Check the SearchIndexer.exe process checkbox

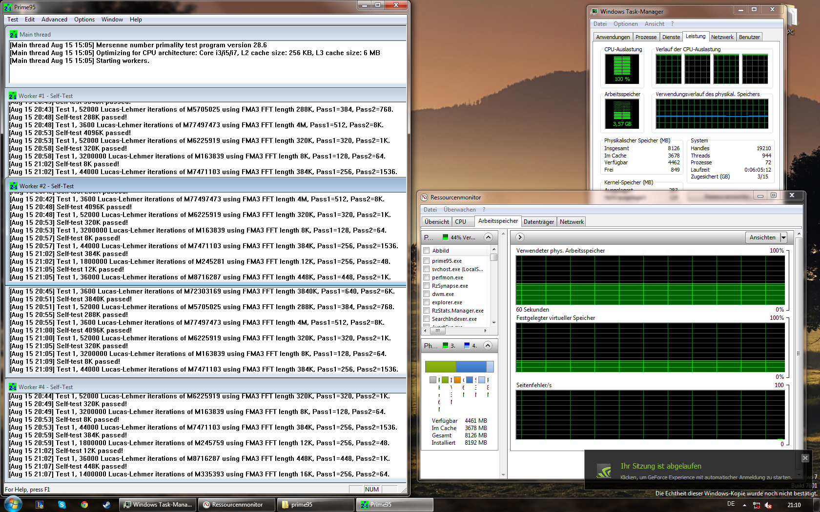coord(427,319)
